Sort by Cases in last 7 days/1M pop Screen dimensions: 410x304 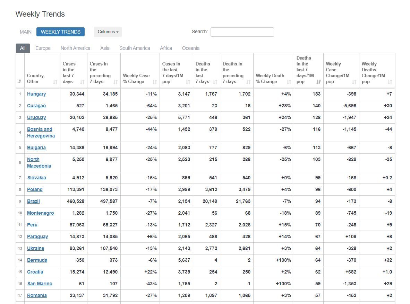(x=188, y=82)
